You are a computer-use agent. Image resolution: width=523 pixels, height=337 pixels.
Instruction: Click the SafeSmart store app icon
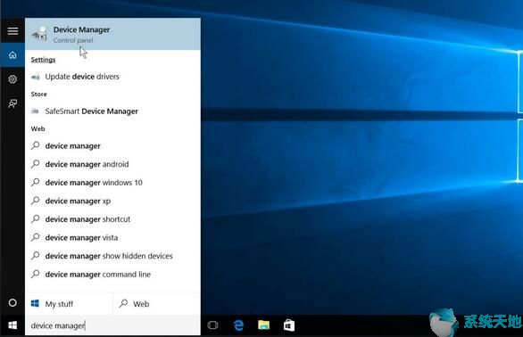tap(36, 111)
